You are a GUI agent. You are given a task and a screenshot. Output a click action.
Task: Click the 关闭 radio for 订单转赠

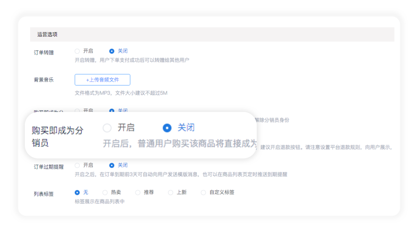pos(112,50)
